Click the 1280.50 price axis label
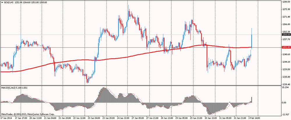Image resolution: width=291 pixels, height=120 pixels. click(286, 2)
